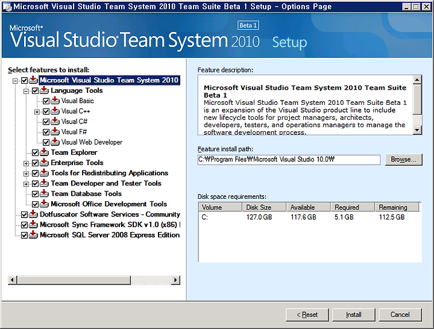This screenshot has height=329, width=434.
Task: Start installation with the Install button
Action: coord(353,315)
